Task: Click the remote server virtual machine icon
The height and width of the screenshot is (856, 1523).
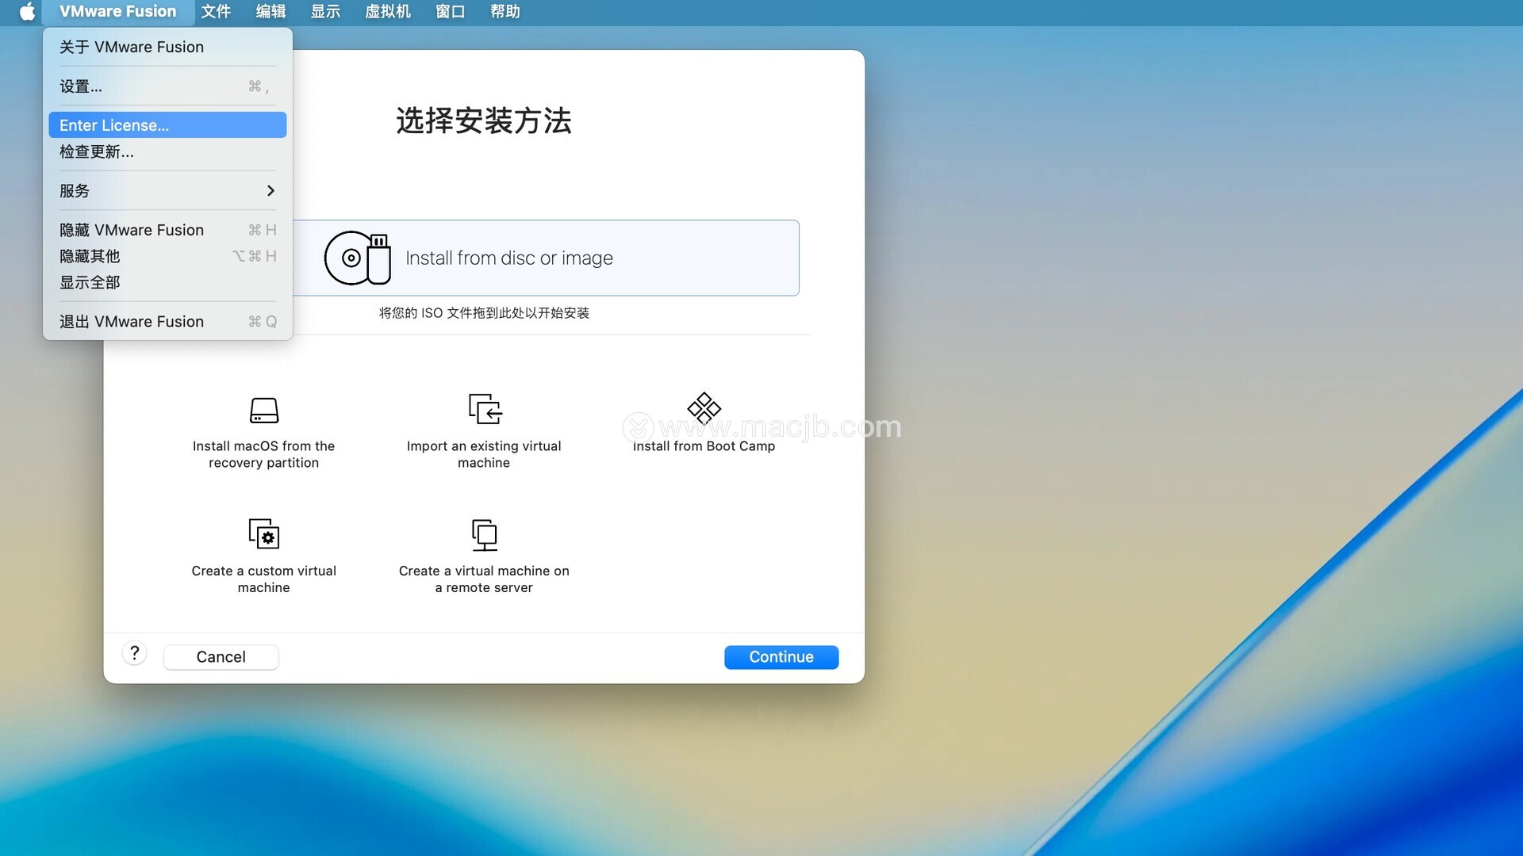Action: pyautogui.click(x=484, y=535)
